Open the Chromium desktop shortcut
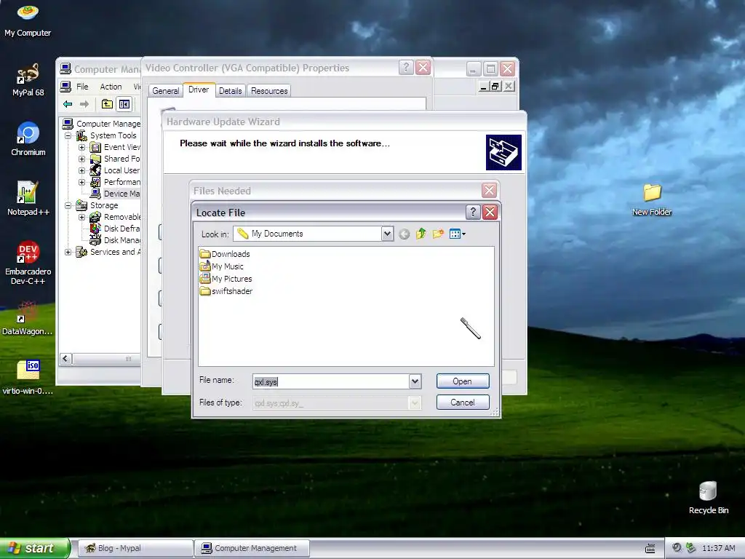The image size is (745, 559). 28,139
